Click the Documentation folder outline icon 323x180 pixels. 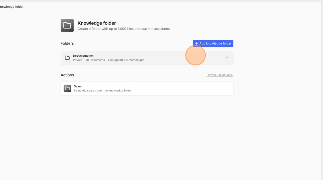[x=67, y=58]
